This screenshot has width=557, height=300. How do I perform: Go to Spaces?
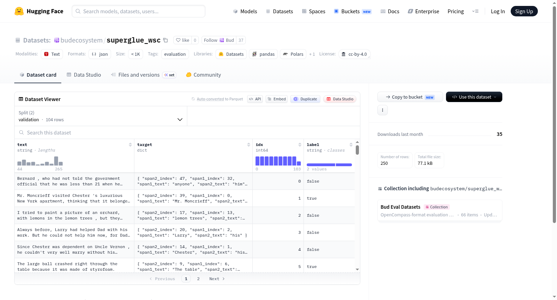tap(314, 11)
